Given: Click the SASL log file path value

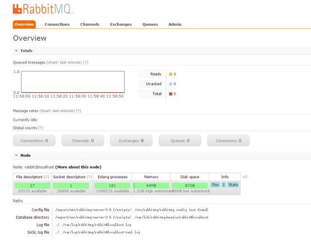Looking at the screenshot, I should click(x=98, y=232).
